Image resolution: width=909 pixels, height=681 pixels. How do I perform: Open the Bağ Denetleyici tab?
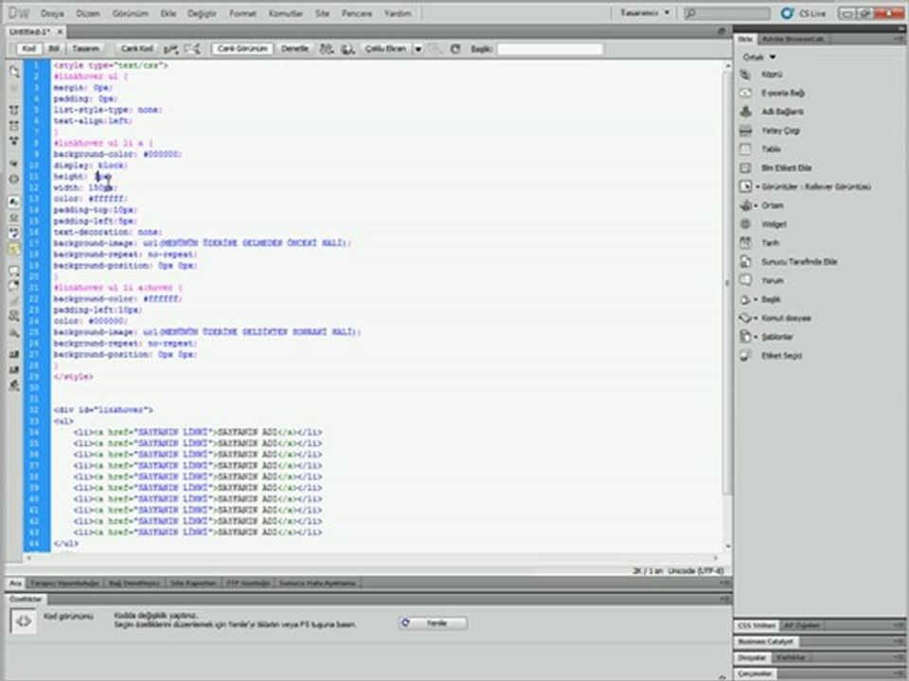coord(134,584)
